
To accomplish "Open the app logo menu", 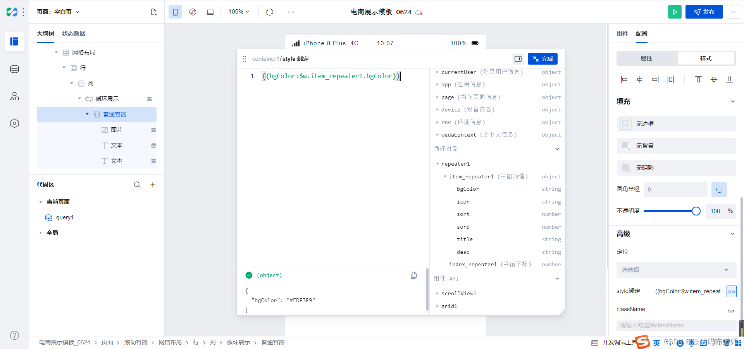I will point(12,12).
